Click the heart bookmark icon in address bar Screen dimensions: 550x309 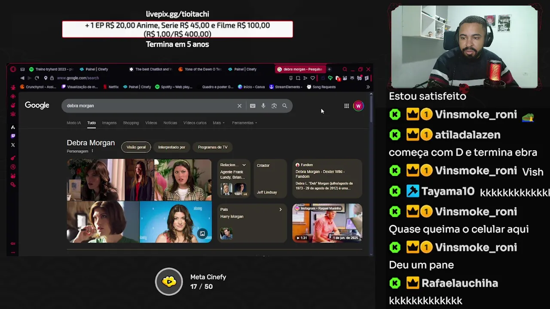pyautogui.click(x=313, y=78)
